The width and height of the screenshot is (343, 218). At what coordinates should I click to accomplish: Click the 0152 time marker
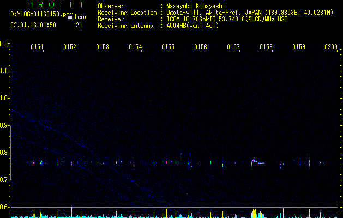70,47
